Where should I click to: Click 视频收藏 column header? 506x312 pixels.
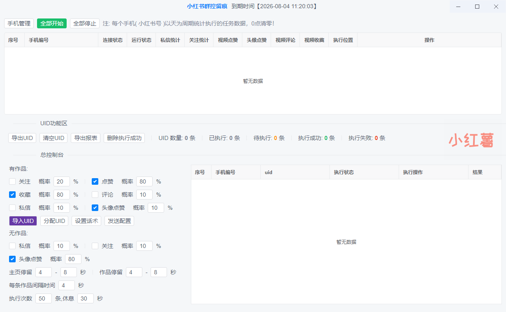point(314,40)
